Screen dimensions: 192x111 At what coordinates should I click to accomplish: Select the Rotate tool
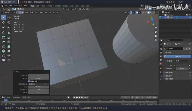(9, 23)
